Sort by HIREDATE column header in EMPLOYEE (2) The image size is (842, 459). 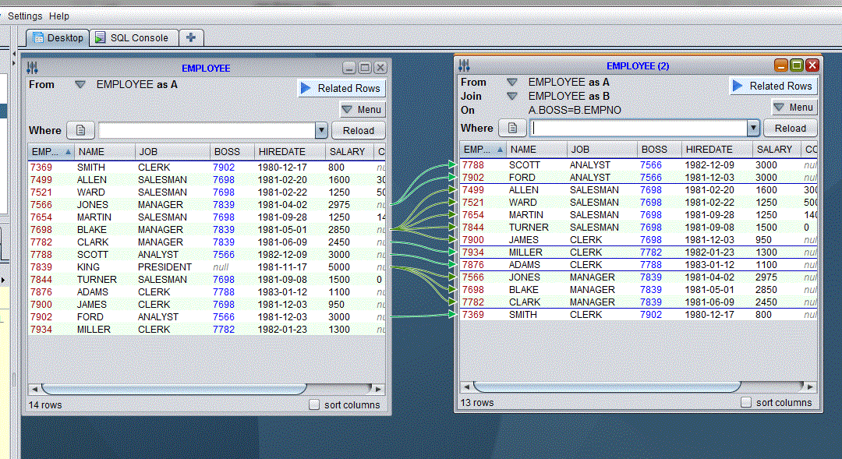point(716,150)
